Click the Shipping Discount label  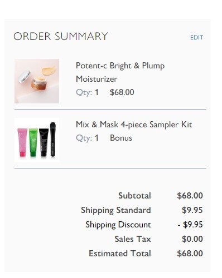tap(118, 225)
